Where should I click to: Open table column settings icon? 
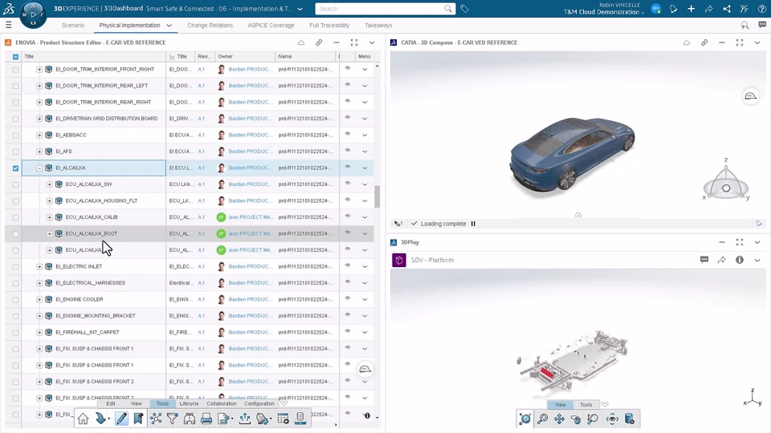(x=284, y=419)
